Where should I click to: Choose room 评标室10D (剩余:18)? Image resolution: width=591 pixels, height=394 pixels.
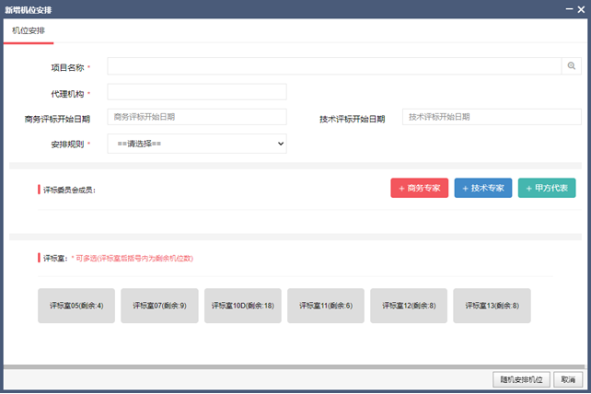pos(242,306)
